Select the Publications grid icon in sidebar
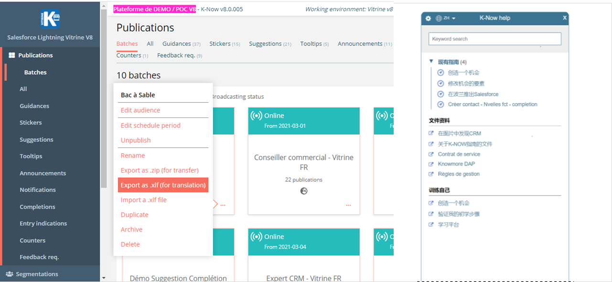Viewport: 612px width, 282px height. click(11, 55)
